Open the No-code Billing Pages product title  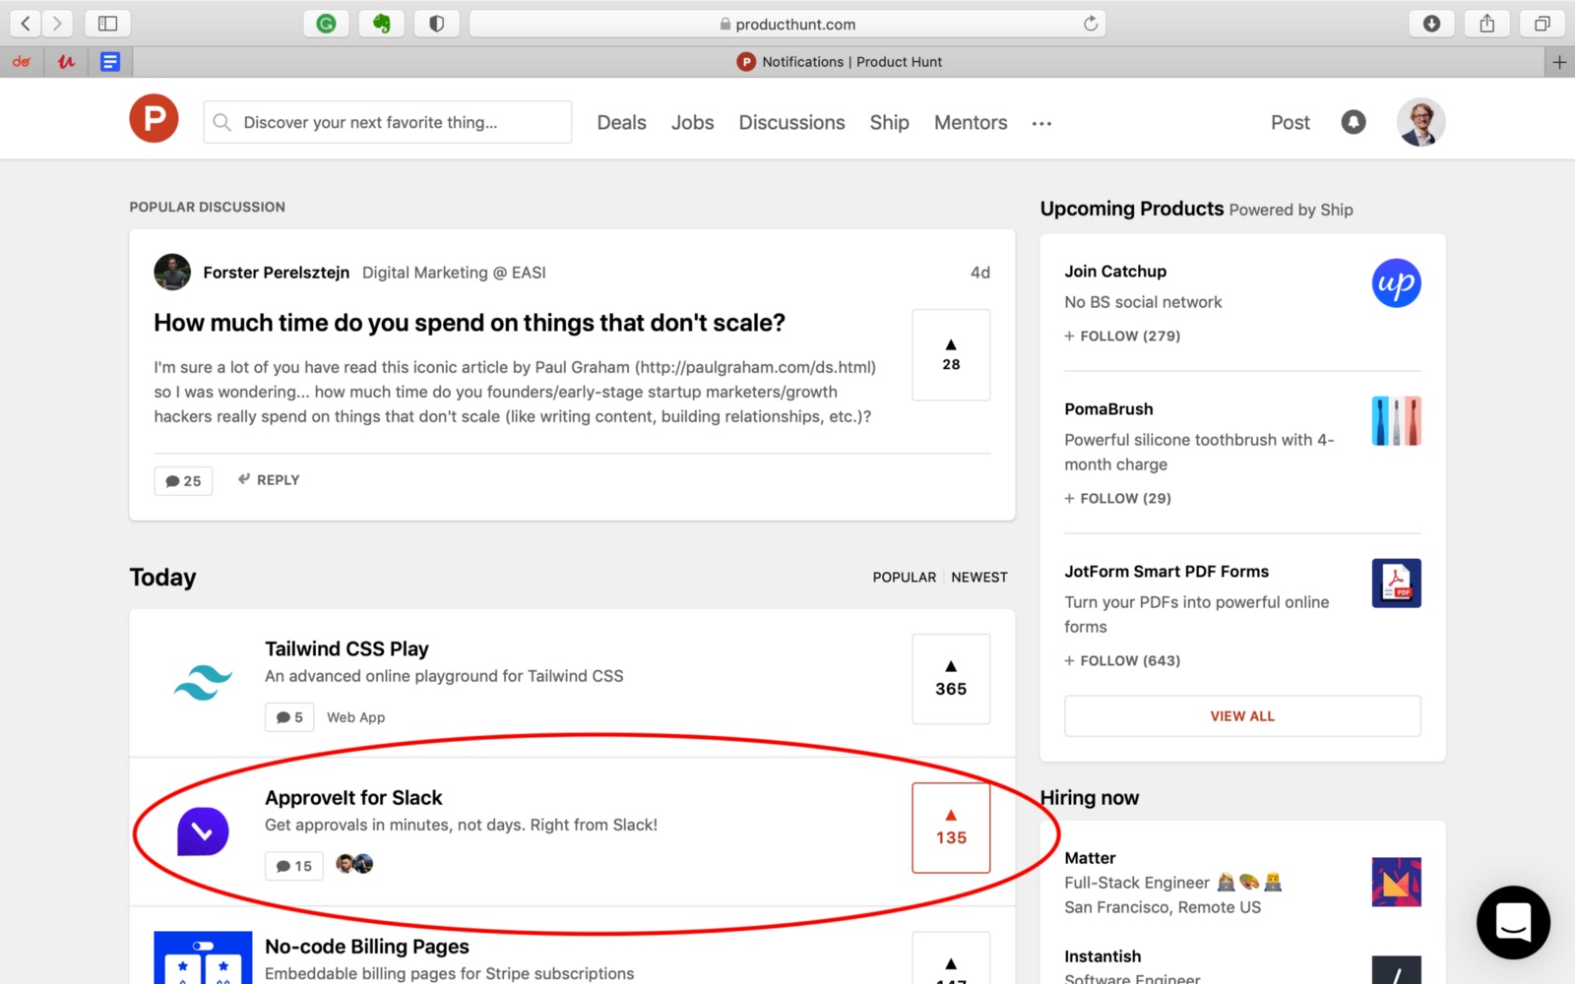tap(367, 947)
